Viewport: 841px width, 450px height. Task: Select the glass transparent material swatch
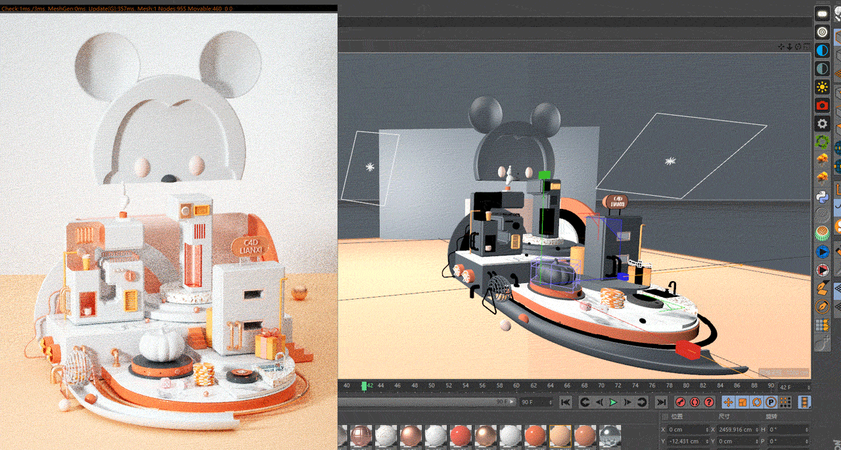(x=610, y=436)
